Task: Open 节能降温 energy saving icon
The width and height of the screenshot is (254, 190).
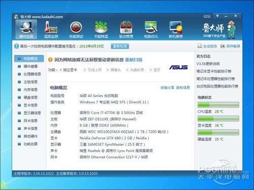Action: 101,29
